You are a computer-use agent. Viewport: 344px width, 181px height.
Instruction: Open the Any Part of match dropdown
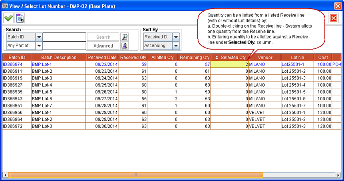point(39,46)
